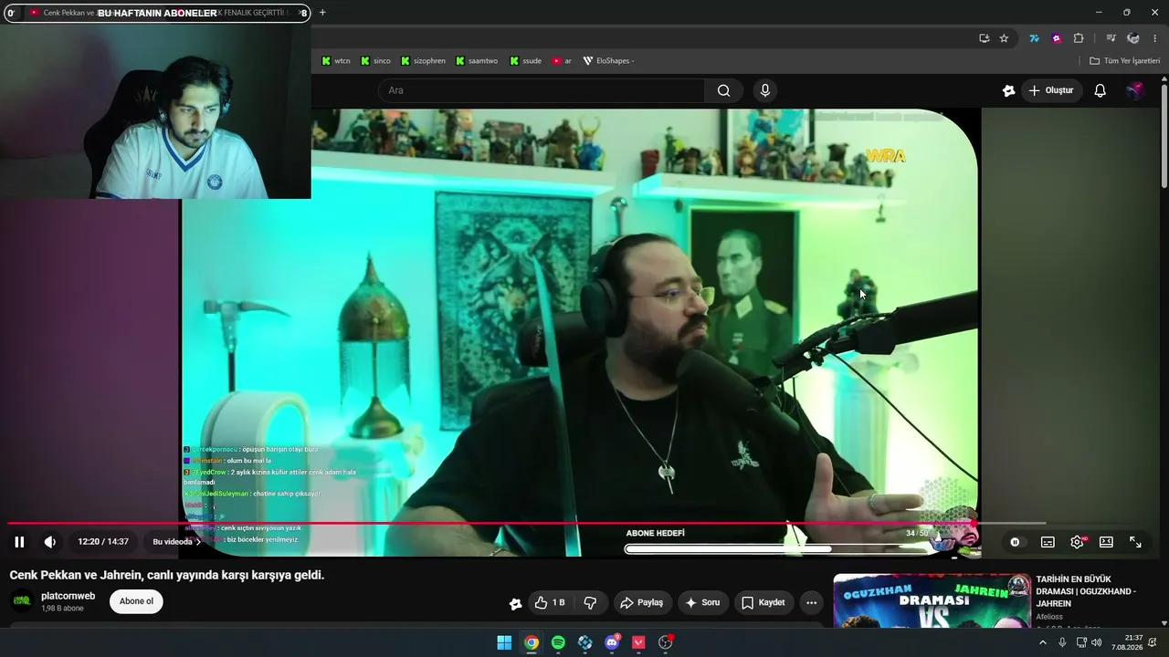Pause the YouTube video

[19, 542]
